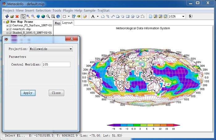
Task: Open the TrajStat menu
Action: (x=103, y=10)
